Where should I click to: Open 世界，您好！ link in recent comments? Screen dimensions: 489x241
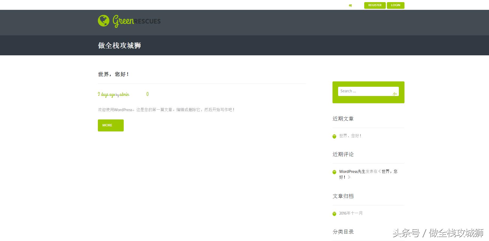coord(389,172)
